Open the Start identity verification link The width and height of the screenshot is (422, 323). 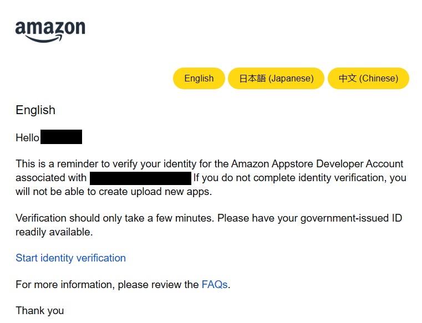[x=70, y=258]
